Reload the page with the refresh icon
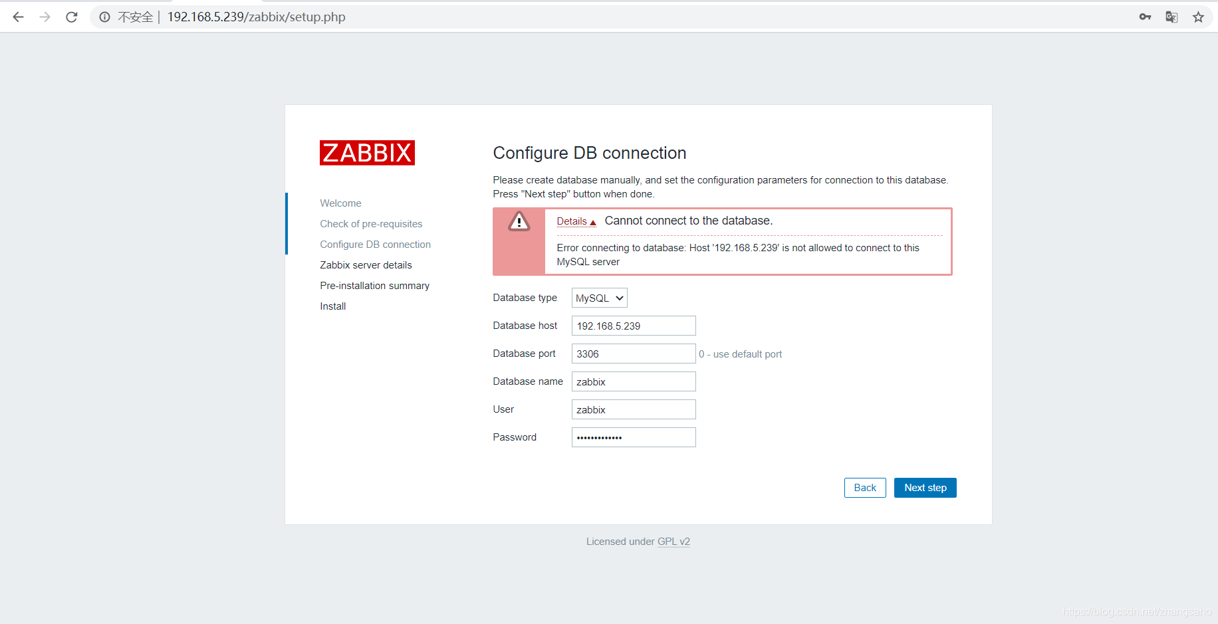 (71, 17)
